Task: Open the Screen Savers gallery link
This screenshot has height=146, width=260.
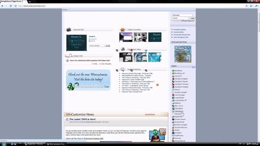Action: (180, 119)
